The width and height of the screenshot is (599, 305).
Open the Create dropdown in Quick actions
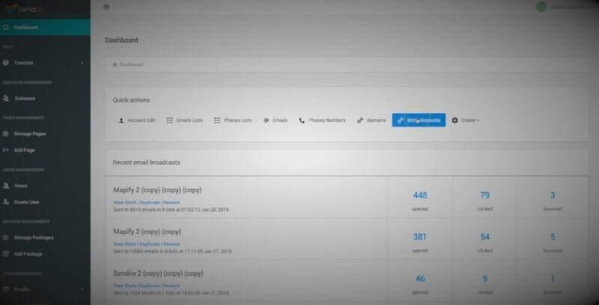pyautogui.click(x=466, y=121)
